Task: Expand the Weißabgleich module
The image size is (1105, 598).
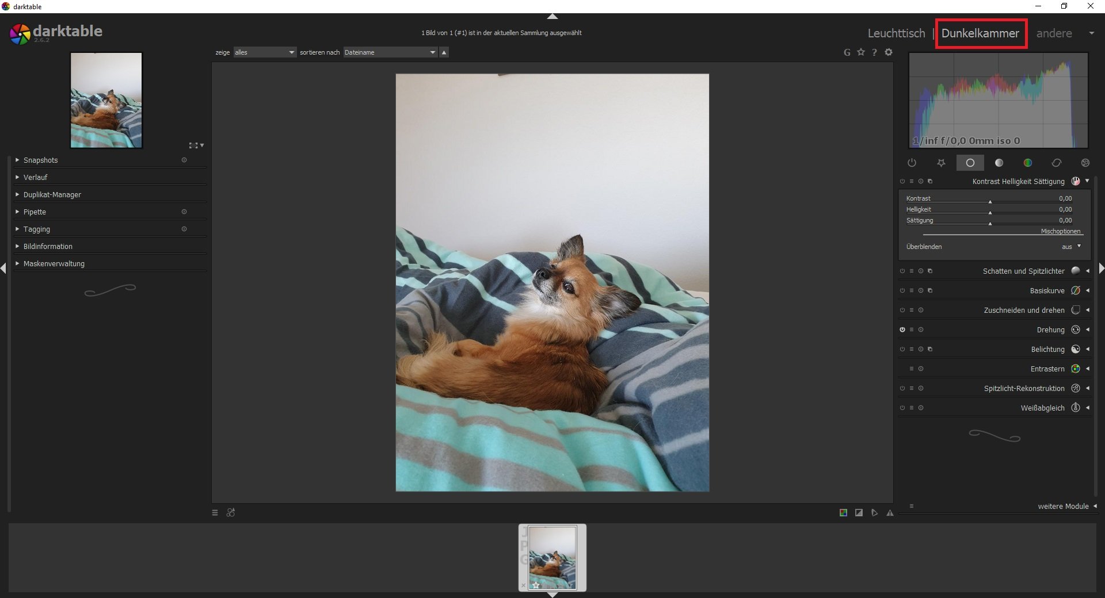Action: 1042,408
